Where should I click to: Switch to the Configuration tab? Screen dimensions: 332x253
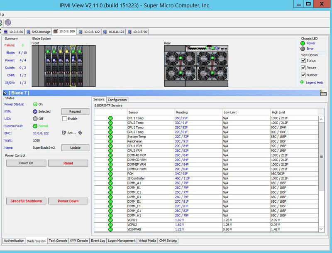pyautogui.click(x=117, y=100)
